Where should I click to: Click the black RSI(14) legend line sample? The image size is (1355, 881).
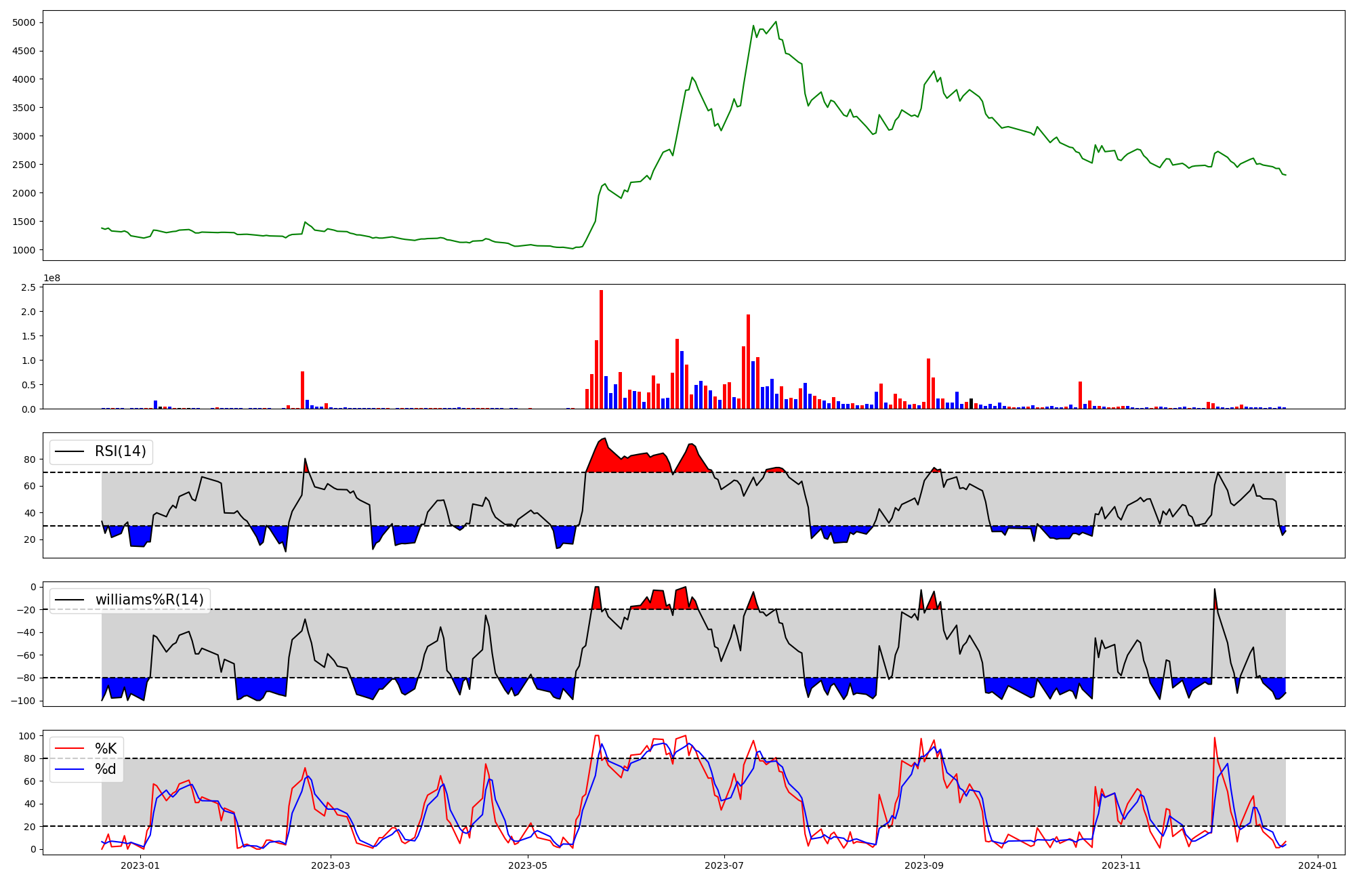click(x=69, y=451)
